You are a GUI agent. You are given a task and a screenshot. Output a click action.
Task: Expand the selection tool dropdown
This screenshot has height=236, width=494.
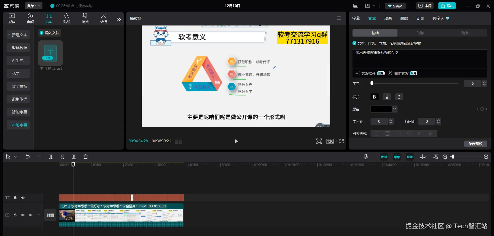coord(15,157)
